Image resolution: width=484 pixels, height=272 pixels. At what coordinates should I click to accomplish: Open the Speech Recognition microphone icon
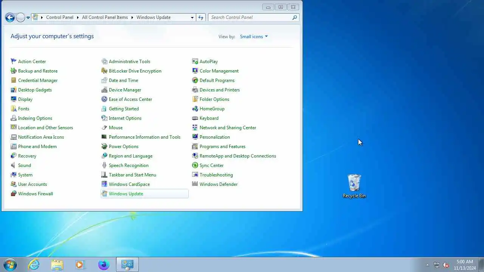(104, 165)
